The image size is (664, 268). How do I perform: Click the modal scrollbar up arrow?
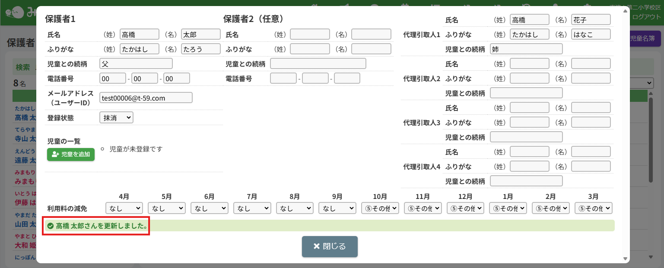(625, 10)
